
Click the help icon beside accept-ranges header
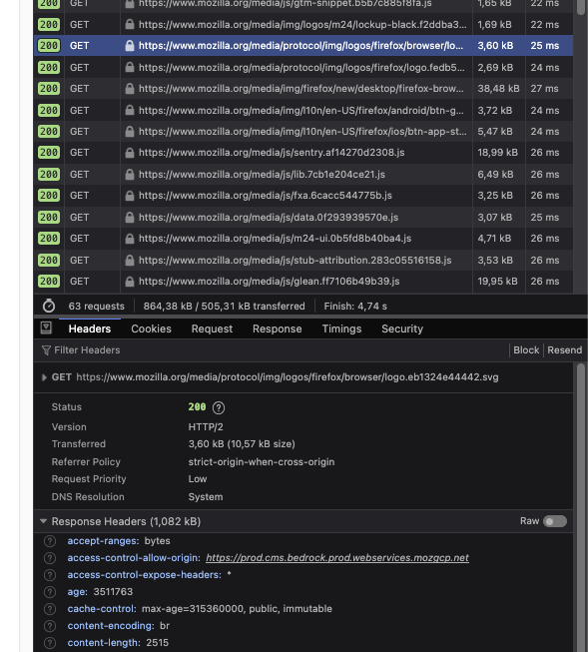pyautogui.click(x=50, y=541)
